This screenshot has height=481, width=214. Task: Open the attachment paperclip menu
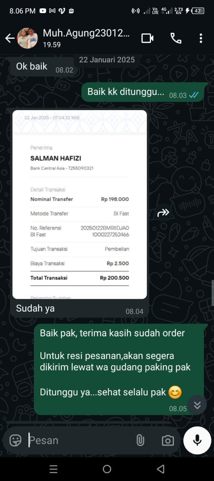[x=140, y=440]
